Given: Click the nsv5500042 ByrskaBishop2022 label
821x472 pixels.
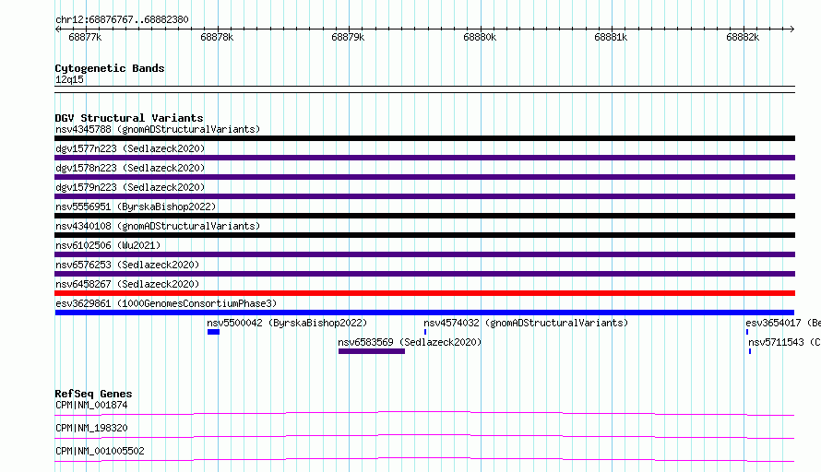Looking at the screenshot, I should [287, 323].
